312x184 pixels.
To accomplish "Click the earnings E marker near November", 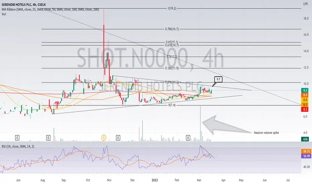I will click(x=118, y=137).
